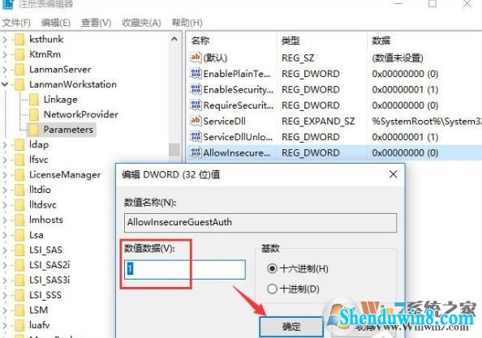Click the tree pane scroll up arrow
Screen dimensions: 482x338
174,39
